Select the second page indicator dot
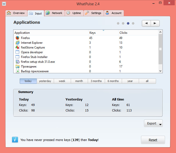Screen dimensions: 176x153 tap(123, 23)
